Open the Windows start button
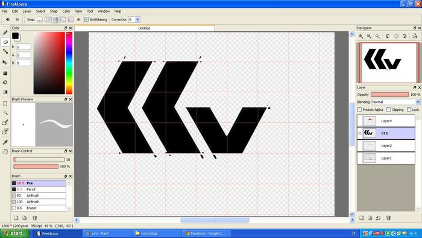Image resolution: width=422 pixels, height=238 pixels. (14, 233)
